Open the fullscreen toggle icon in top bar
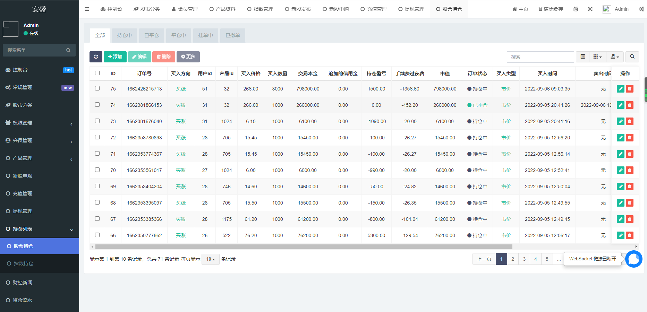 (590, 9)
